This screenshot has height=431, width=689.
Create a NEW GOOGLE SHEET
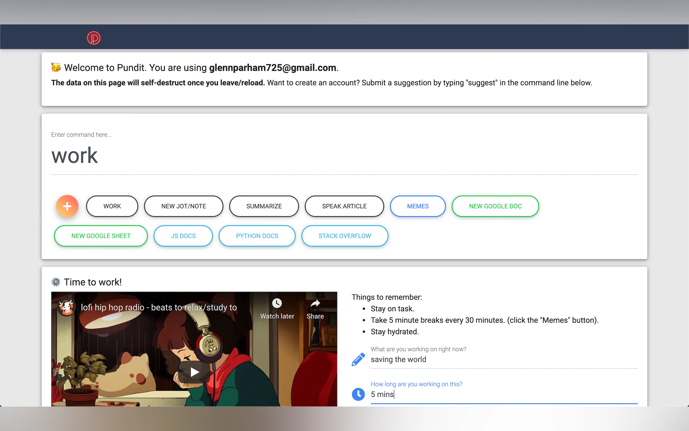(101, 236)
